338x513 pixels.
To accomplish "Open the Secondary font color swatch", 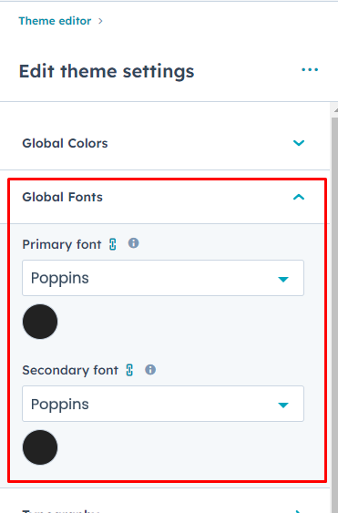I will coord(40,447).
